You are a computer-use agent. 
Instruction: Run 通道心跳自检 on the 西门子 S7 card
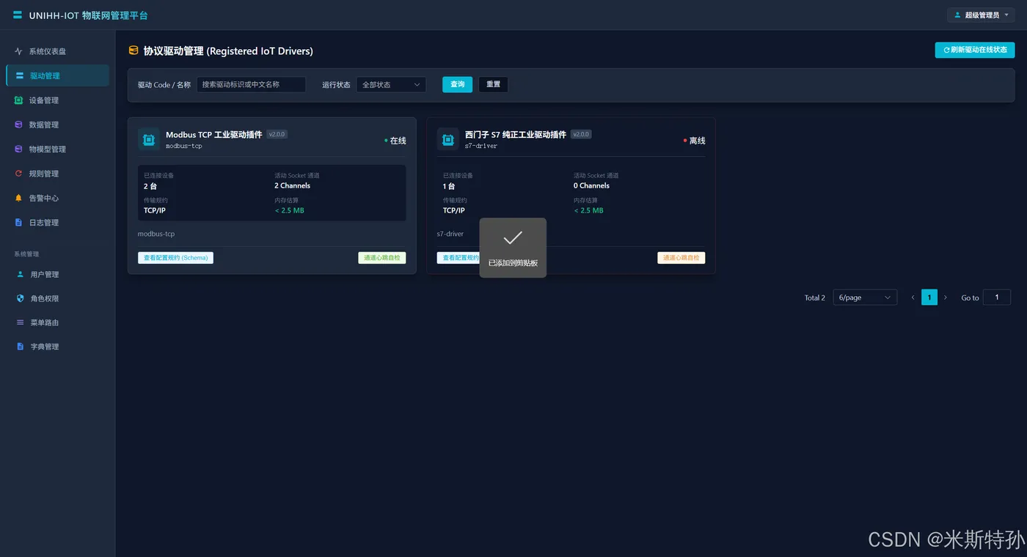pos(681,258)
